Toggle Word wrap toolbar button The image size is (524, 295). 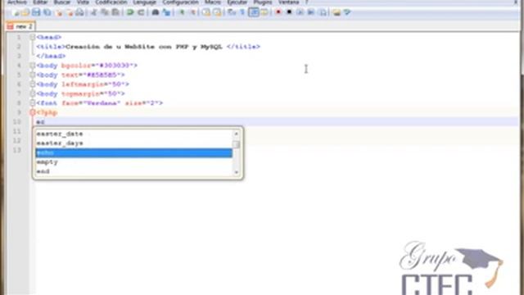pos(232,13)
